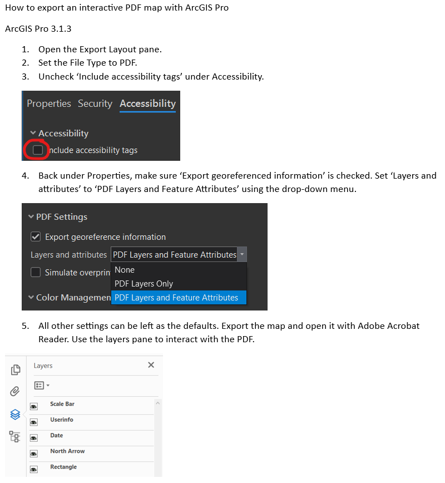The image size is (445, 483).
Task: Toggle North Arrow layer visibility
Action: [x=34, y=454]
